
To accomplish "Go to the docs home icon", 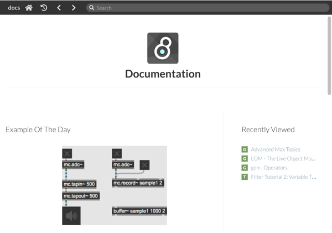I will (x=29, y=8).
